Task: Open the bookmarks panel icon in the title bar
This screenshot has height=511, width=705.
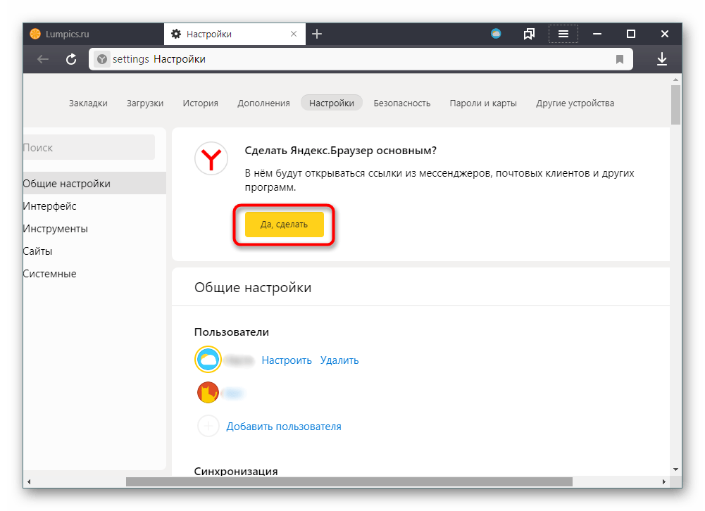Action: (x=529, y=34)
